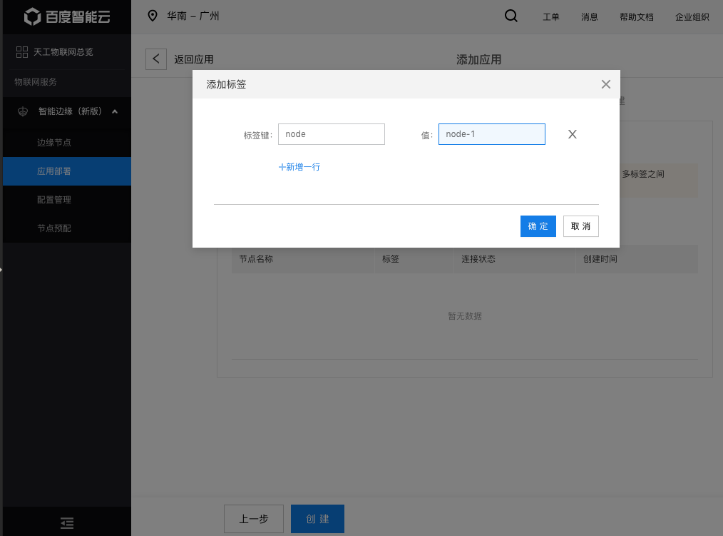
Task: Click the search magnifier icon
Action: (511, 16)
